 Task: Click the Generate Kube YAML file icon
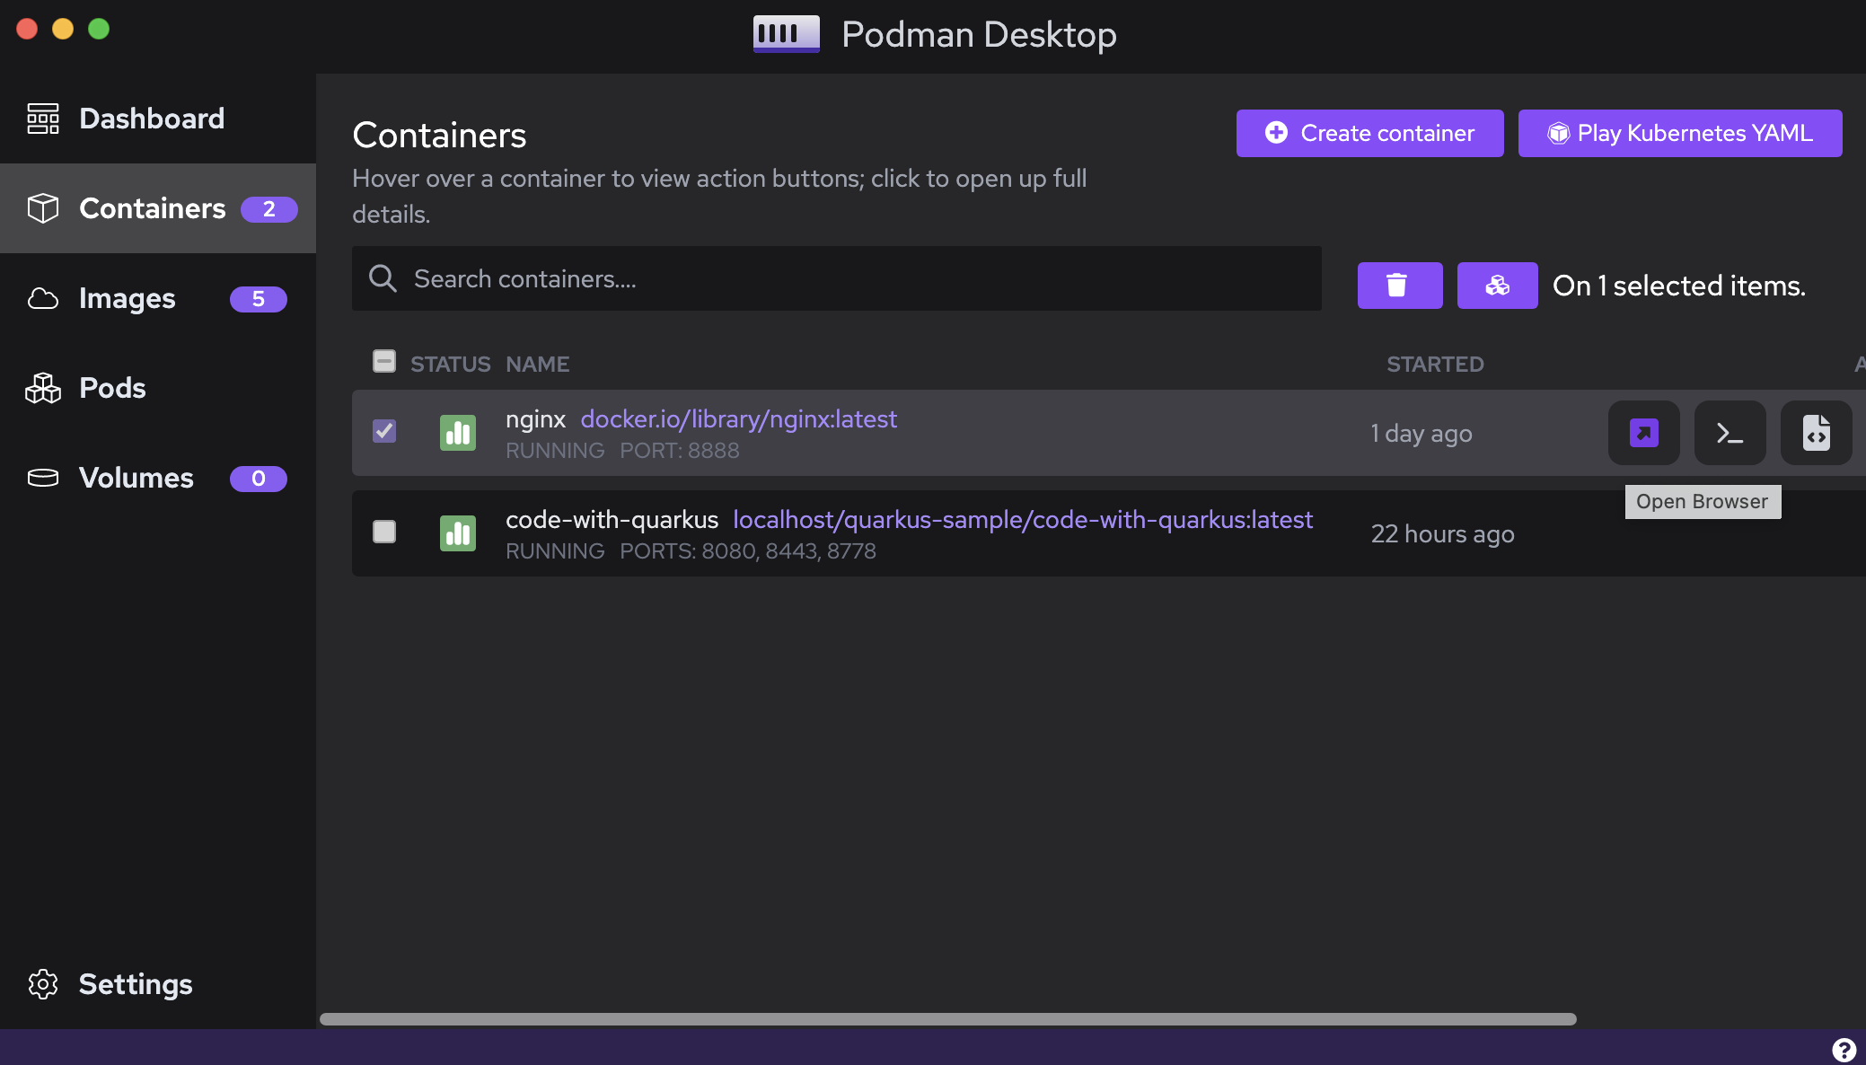1816,433
